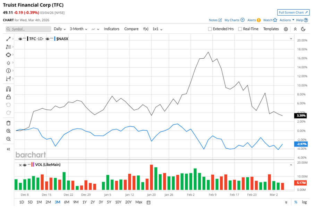Click the $NASX blue color swatch

tap(55, 39)
